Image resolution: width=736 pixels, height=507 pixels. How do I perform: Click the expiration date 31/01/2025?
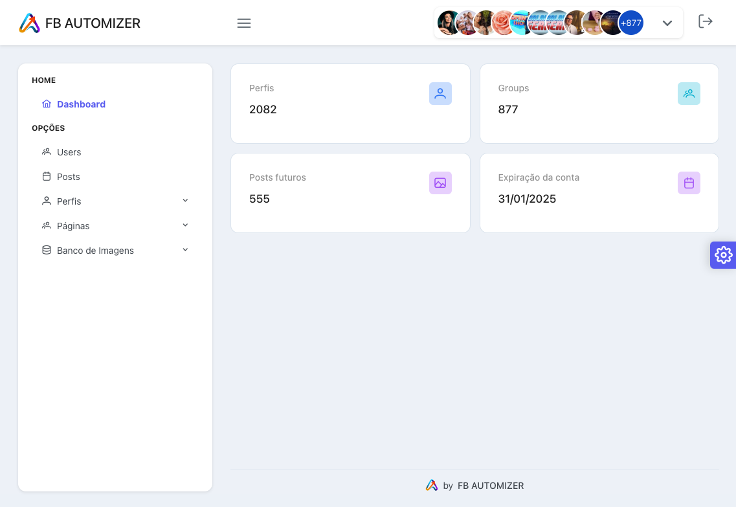(x=527, y=199)
